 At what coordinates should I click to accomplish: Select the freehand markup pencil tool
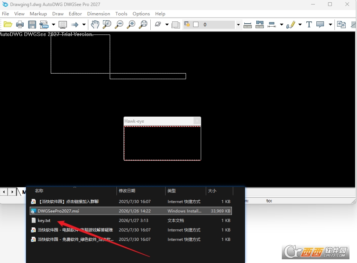291,24
